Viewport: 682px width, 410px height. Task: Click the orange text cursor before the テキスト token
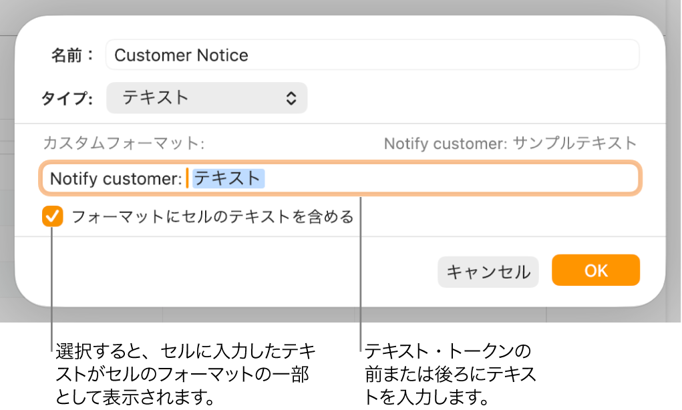coord(187,179)
